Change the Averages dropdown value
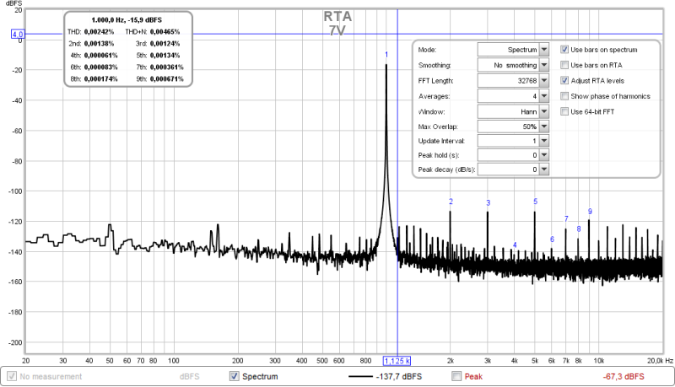This screenshot has width=675, height=387. 543,95
